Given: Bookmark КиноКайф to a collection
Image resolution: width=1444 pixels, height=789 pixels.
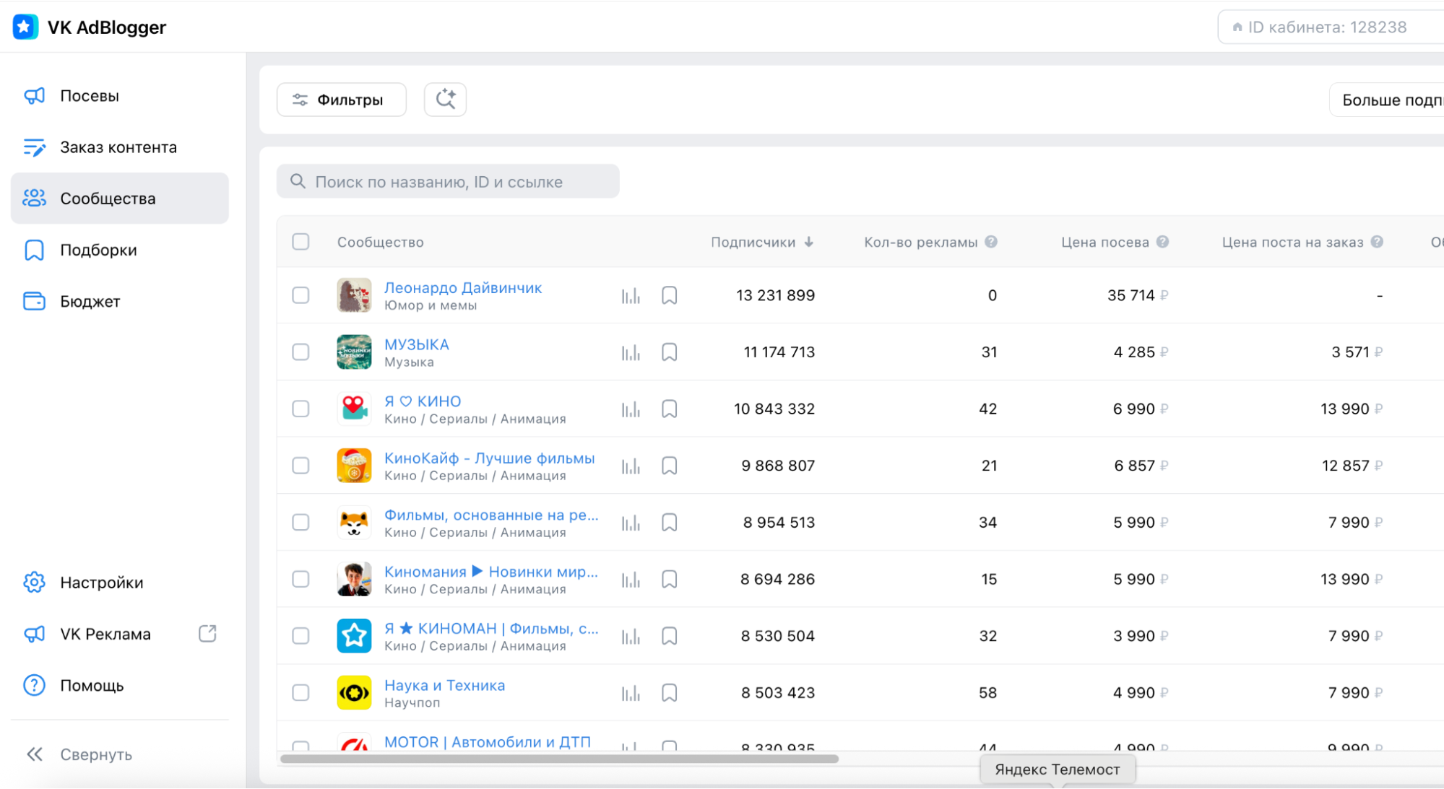Looking at the screenshot, I should [x=670, y=466].
